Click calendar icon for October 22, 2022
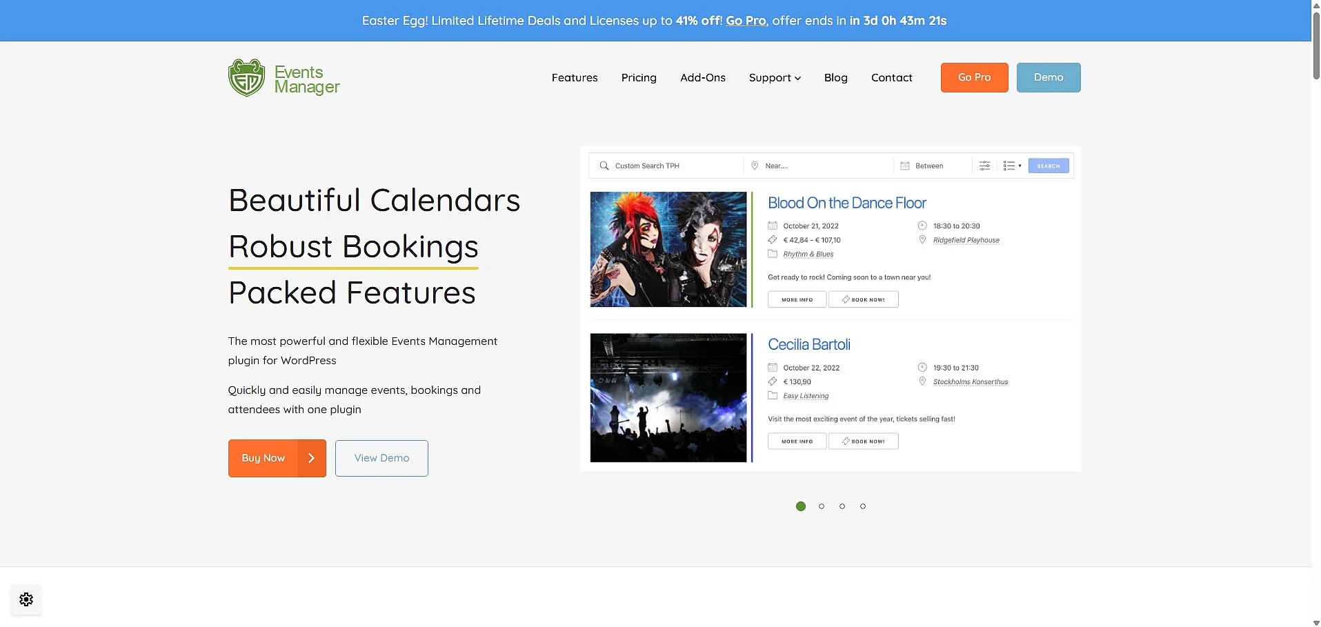The height and width of the screenshot is (627, 1321). coord(773,368)
